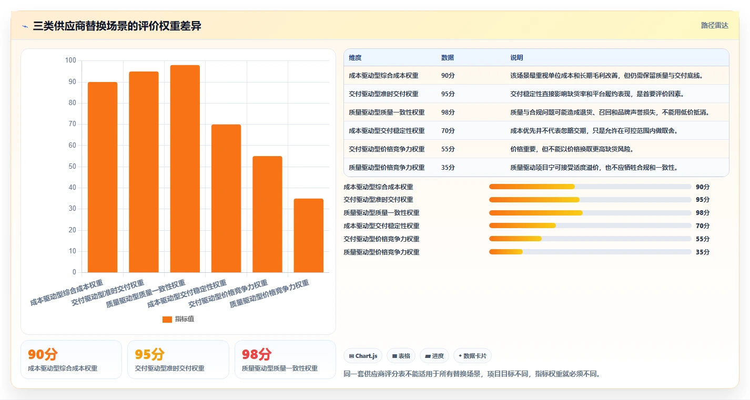750x400 pixels.
Task: Click table cell 交付驱动型价格竞争力权重
Action: pyautogui.click(x=387, y=149)
